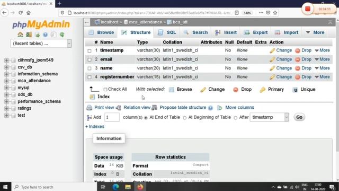Select the name column checkbox
339x191 pixels.
tap(90, 68)
